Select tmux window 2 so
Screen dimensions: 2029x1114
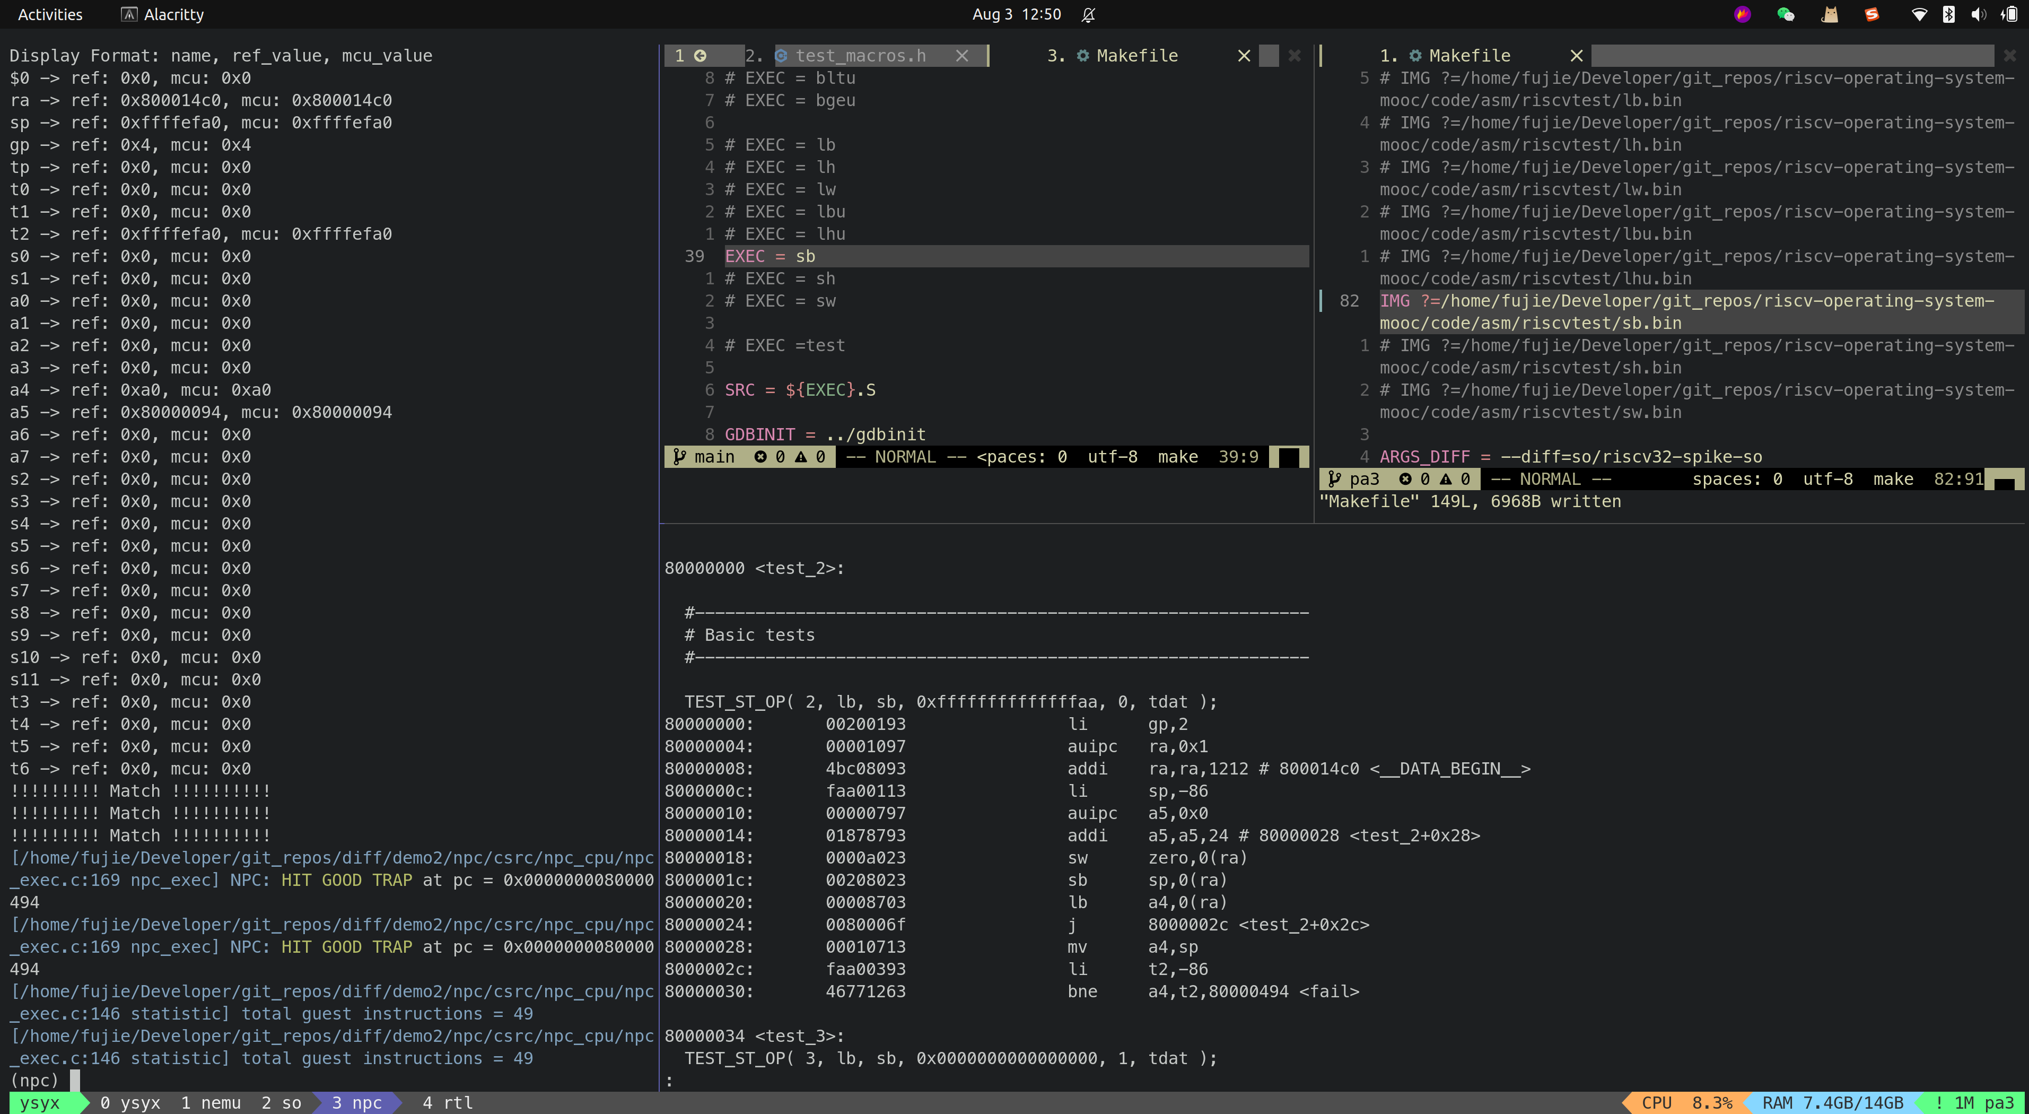click(281, 1103)
